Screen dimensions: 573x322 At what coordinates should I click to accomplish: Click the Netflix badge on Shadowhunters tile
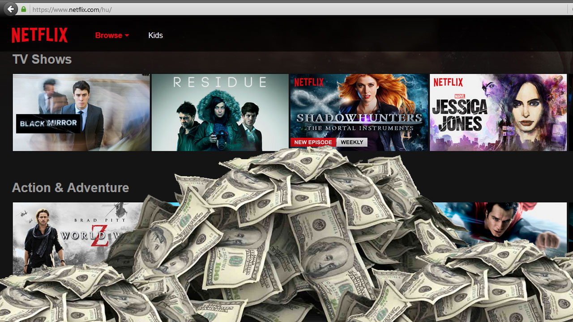(x=309, y=82)
